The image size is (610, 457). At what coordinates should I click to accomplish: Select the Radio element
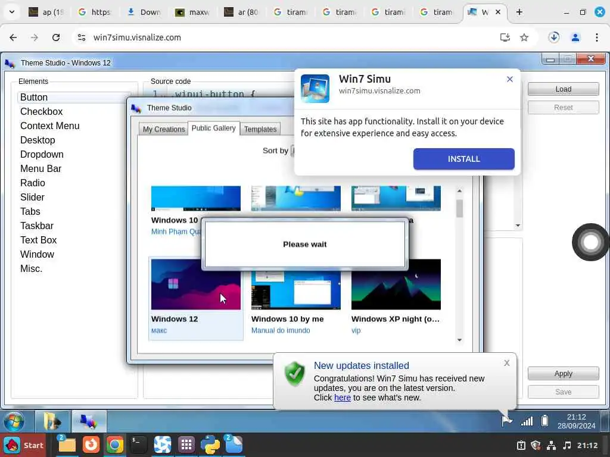click(33, 183)
